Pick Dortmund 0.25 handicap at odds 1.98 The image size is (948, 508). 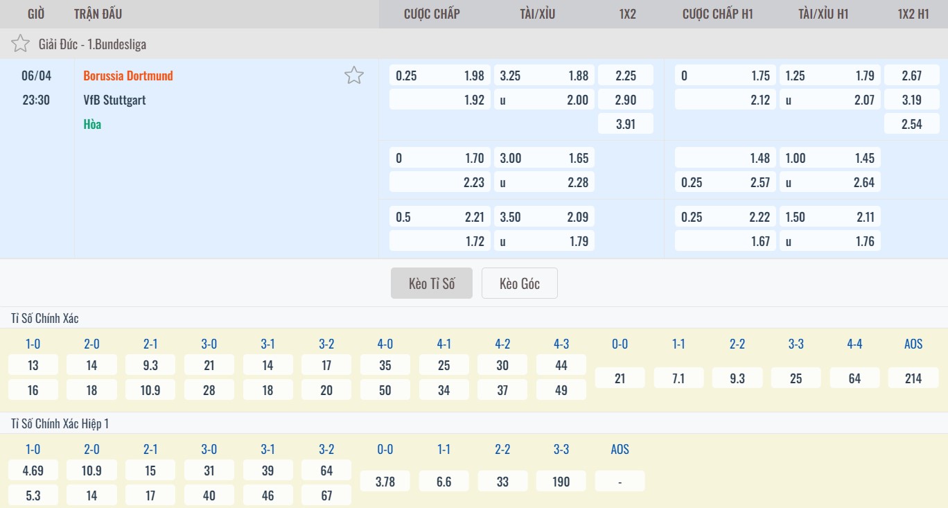pyautogui.click(x=439, y=76)
